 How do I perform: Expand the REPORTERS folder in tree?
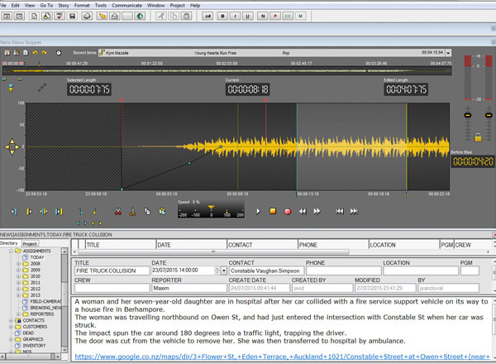click(18, 314)
